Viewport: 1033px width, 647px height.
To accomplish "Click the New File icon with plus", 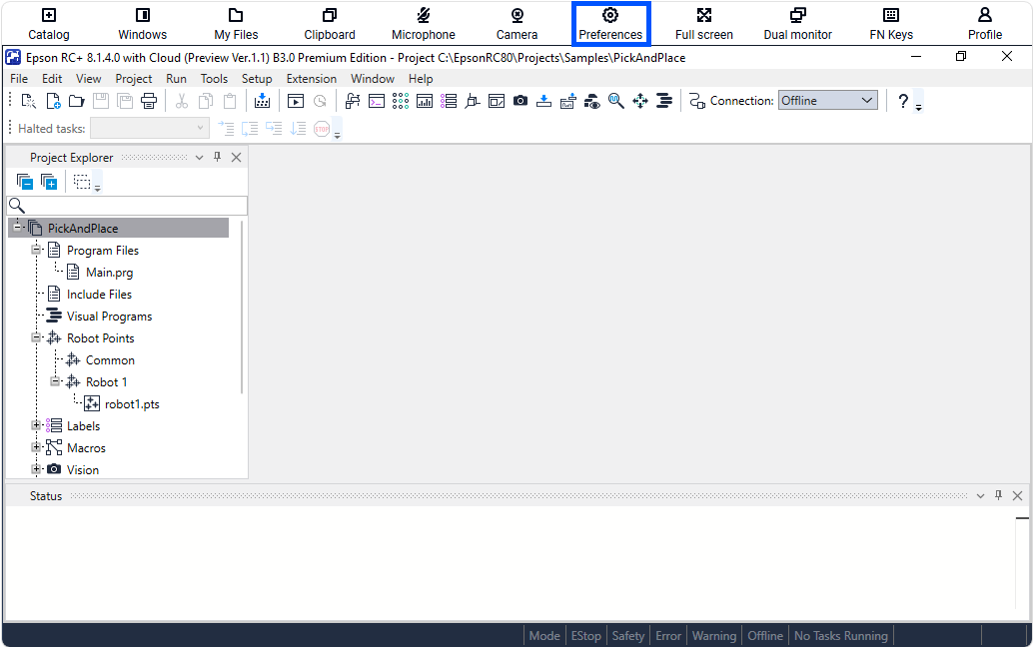I will coord(53,101).
